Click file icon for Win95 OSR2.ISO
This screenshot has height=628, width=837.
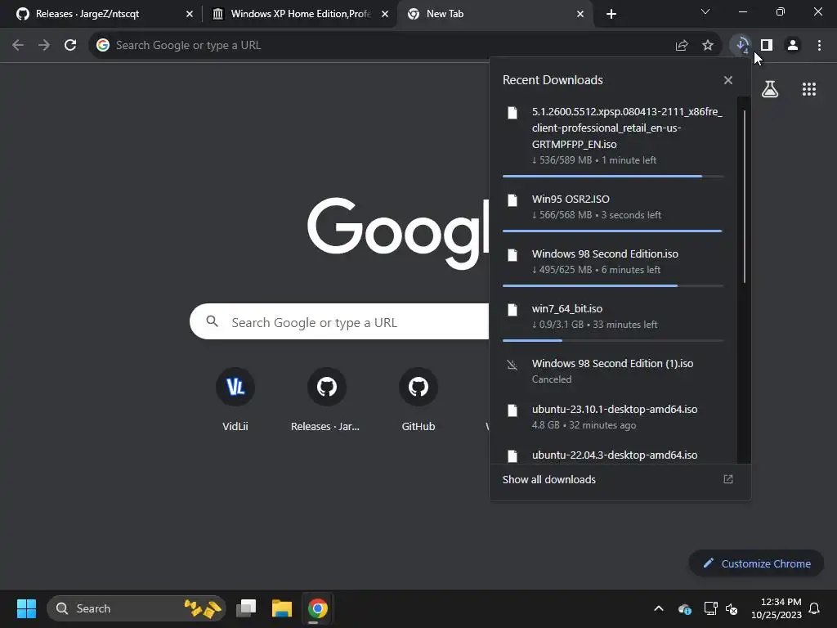(512, 200)
